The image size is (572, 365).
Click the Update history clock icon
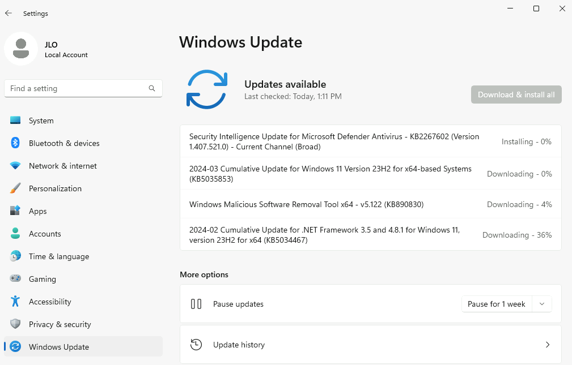[196, 345]
